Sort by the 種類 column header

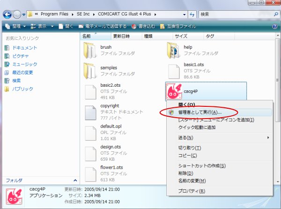pos(157,36)
